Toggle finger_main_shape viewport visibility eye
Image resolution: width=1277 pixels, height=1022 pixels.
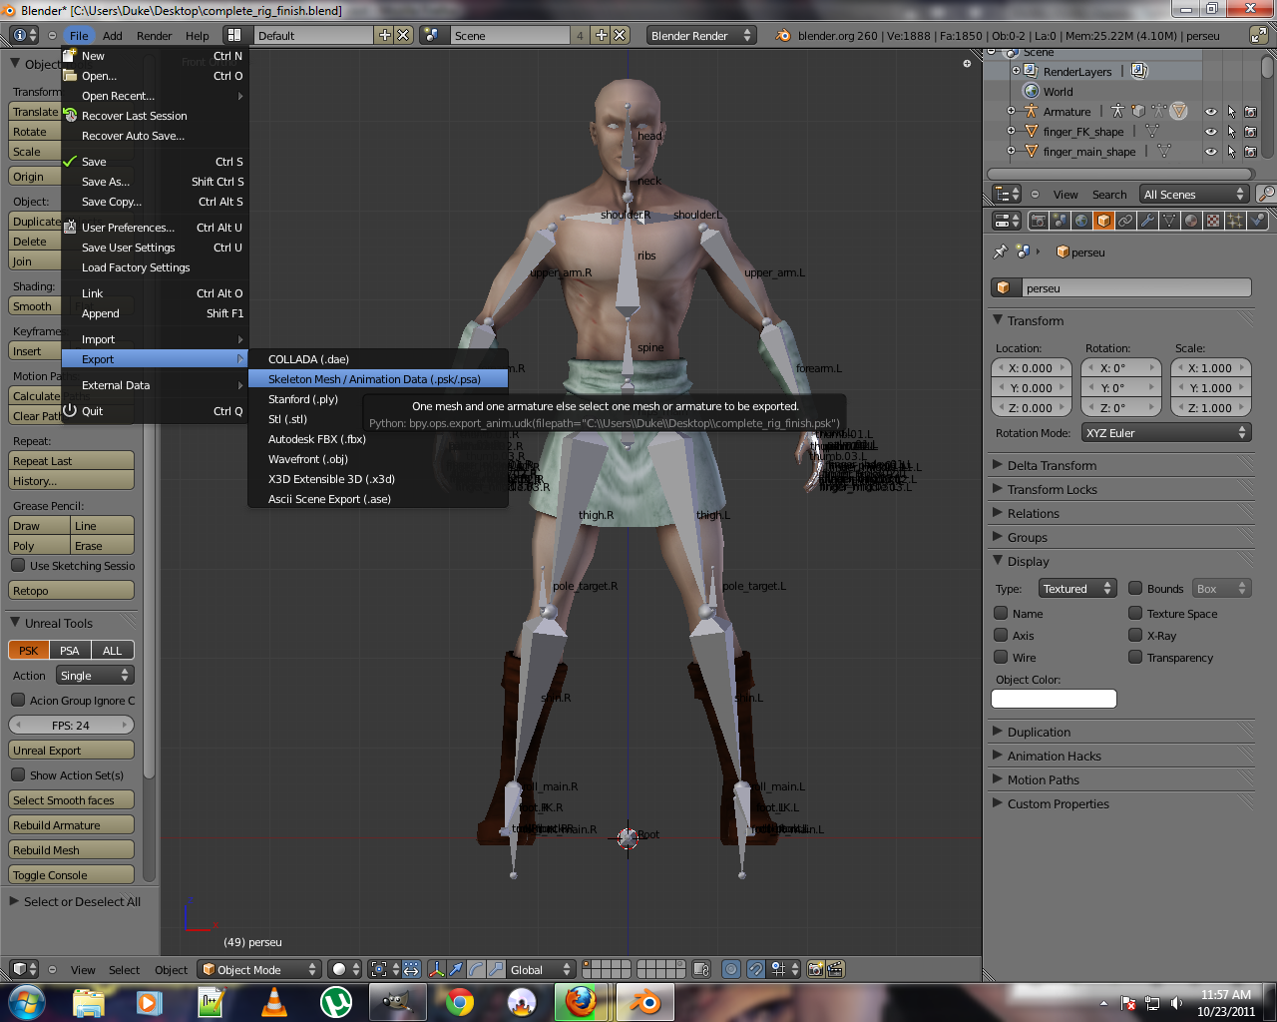[1211, 152]
